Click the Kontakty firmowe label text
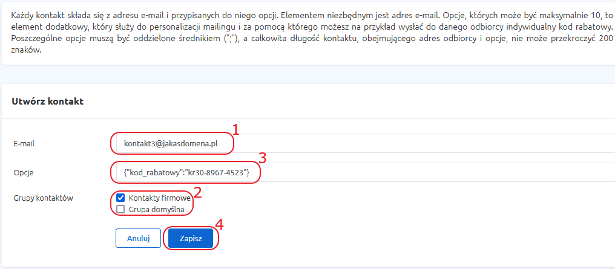Image resolution: width=615 pixels, height=269 pixels. point(159,198)
